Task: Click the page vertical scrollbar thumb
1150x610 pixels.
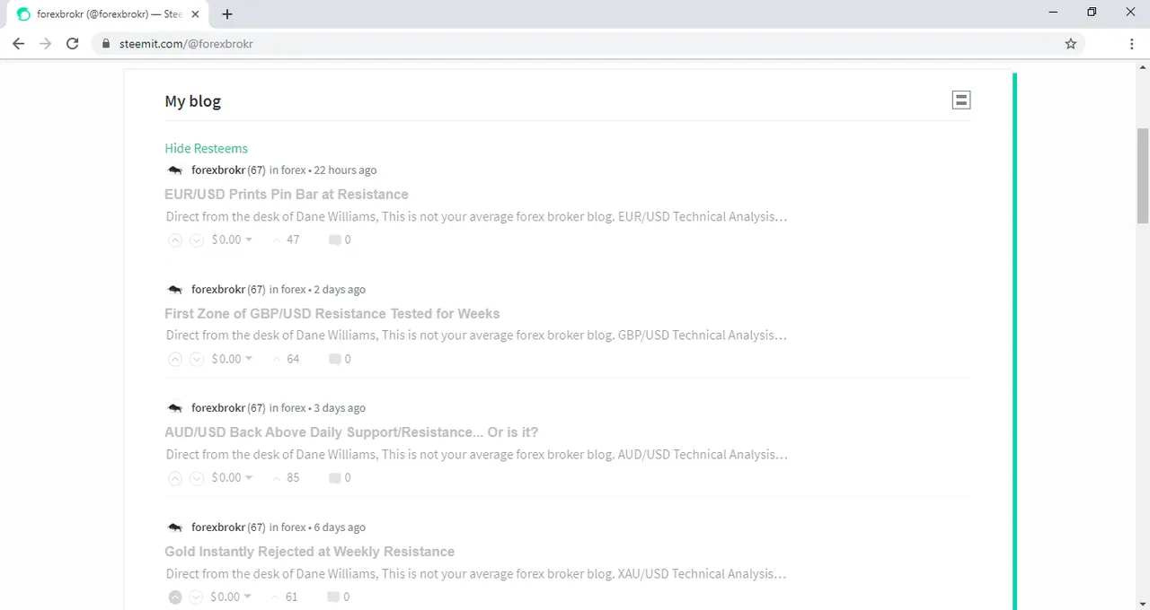Action: 1143,176
